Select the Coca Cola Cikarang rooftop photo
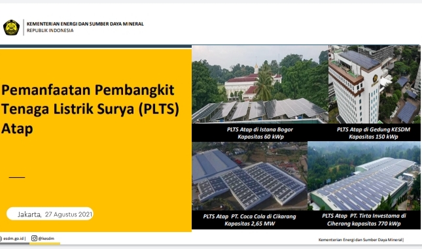This screenshot has height=249, width=422. (249, 176)
